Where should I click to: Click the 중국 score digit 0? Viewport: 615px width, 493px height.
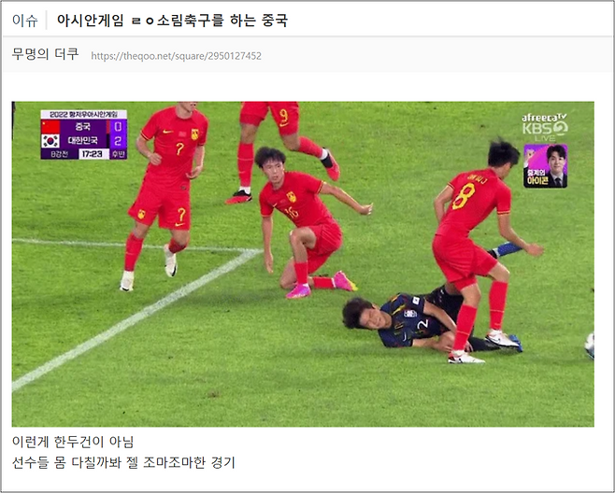click(119, 127)
